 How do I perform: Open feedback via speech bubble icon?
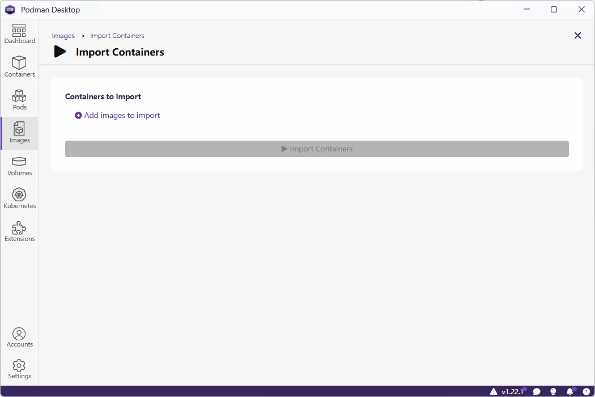pyautogui.click(x=537, y=391)
